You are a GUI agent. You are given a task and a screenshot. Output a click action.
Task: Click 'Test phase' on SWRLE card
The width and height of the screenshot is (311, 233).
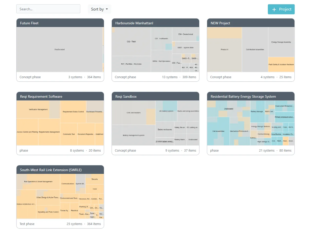coord(27,224)
